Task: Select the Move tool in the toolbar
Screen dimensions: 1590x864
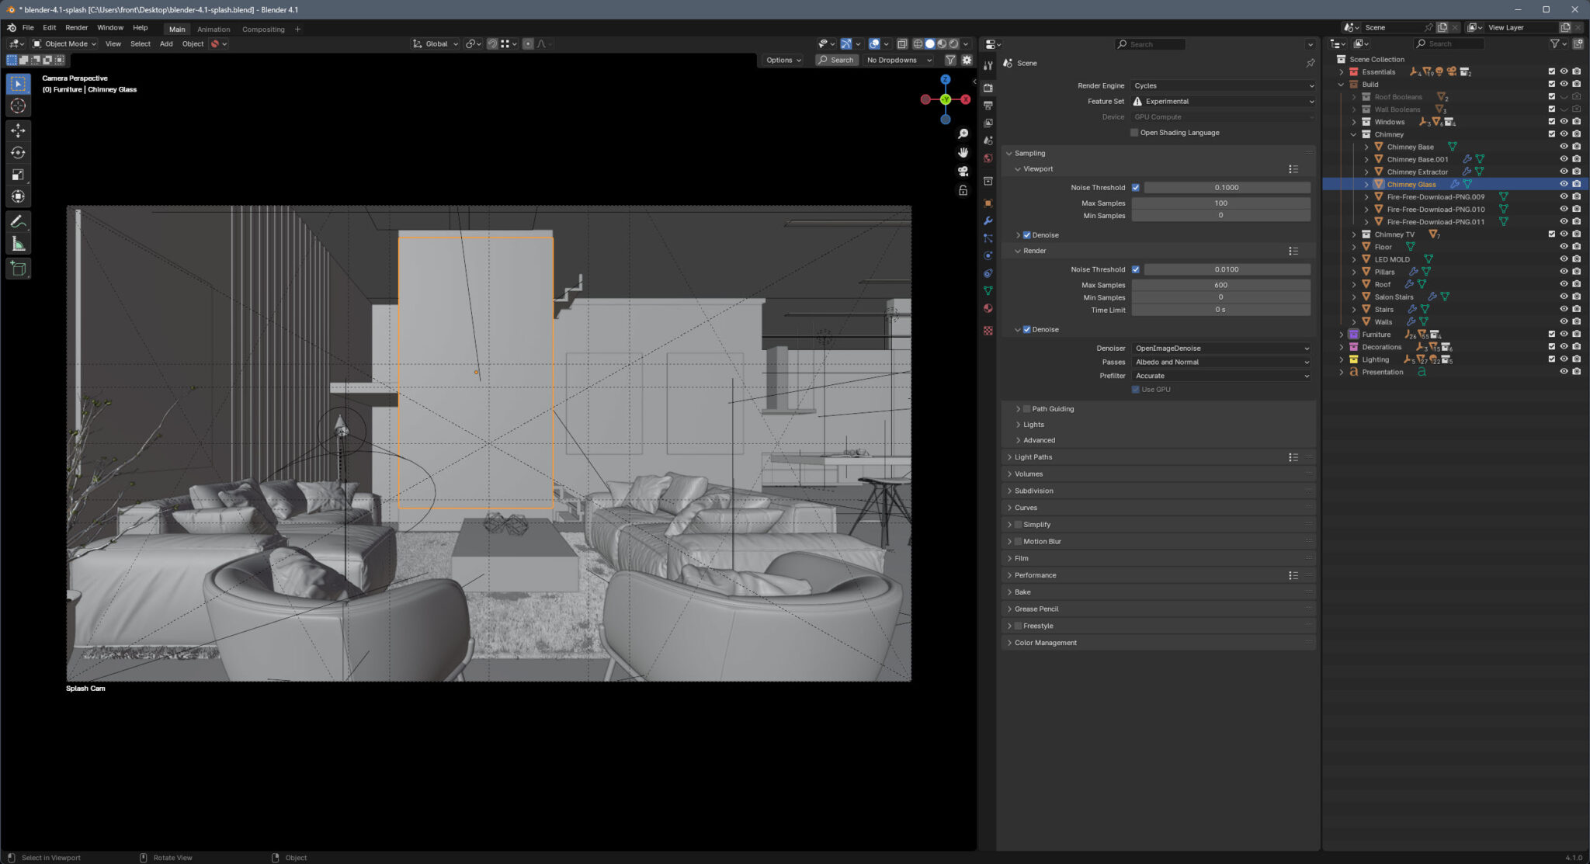Action: click(x=19, y=130)
